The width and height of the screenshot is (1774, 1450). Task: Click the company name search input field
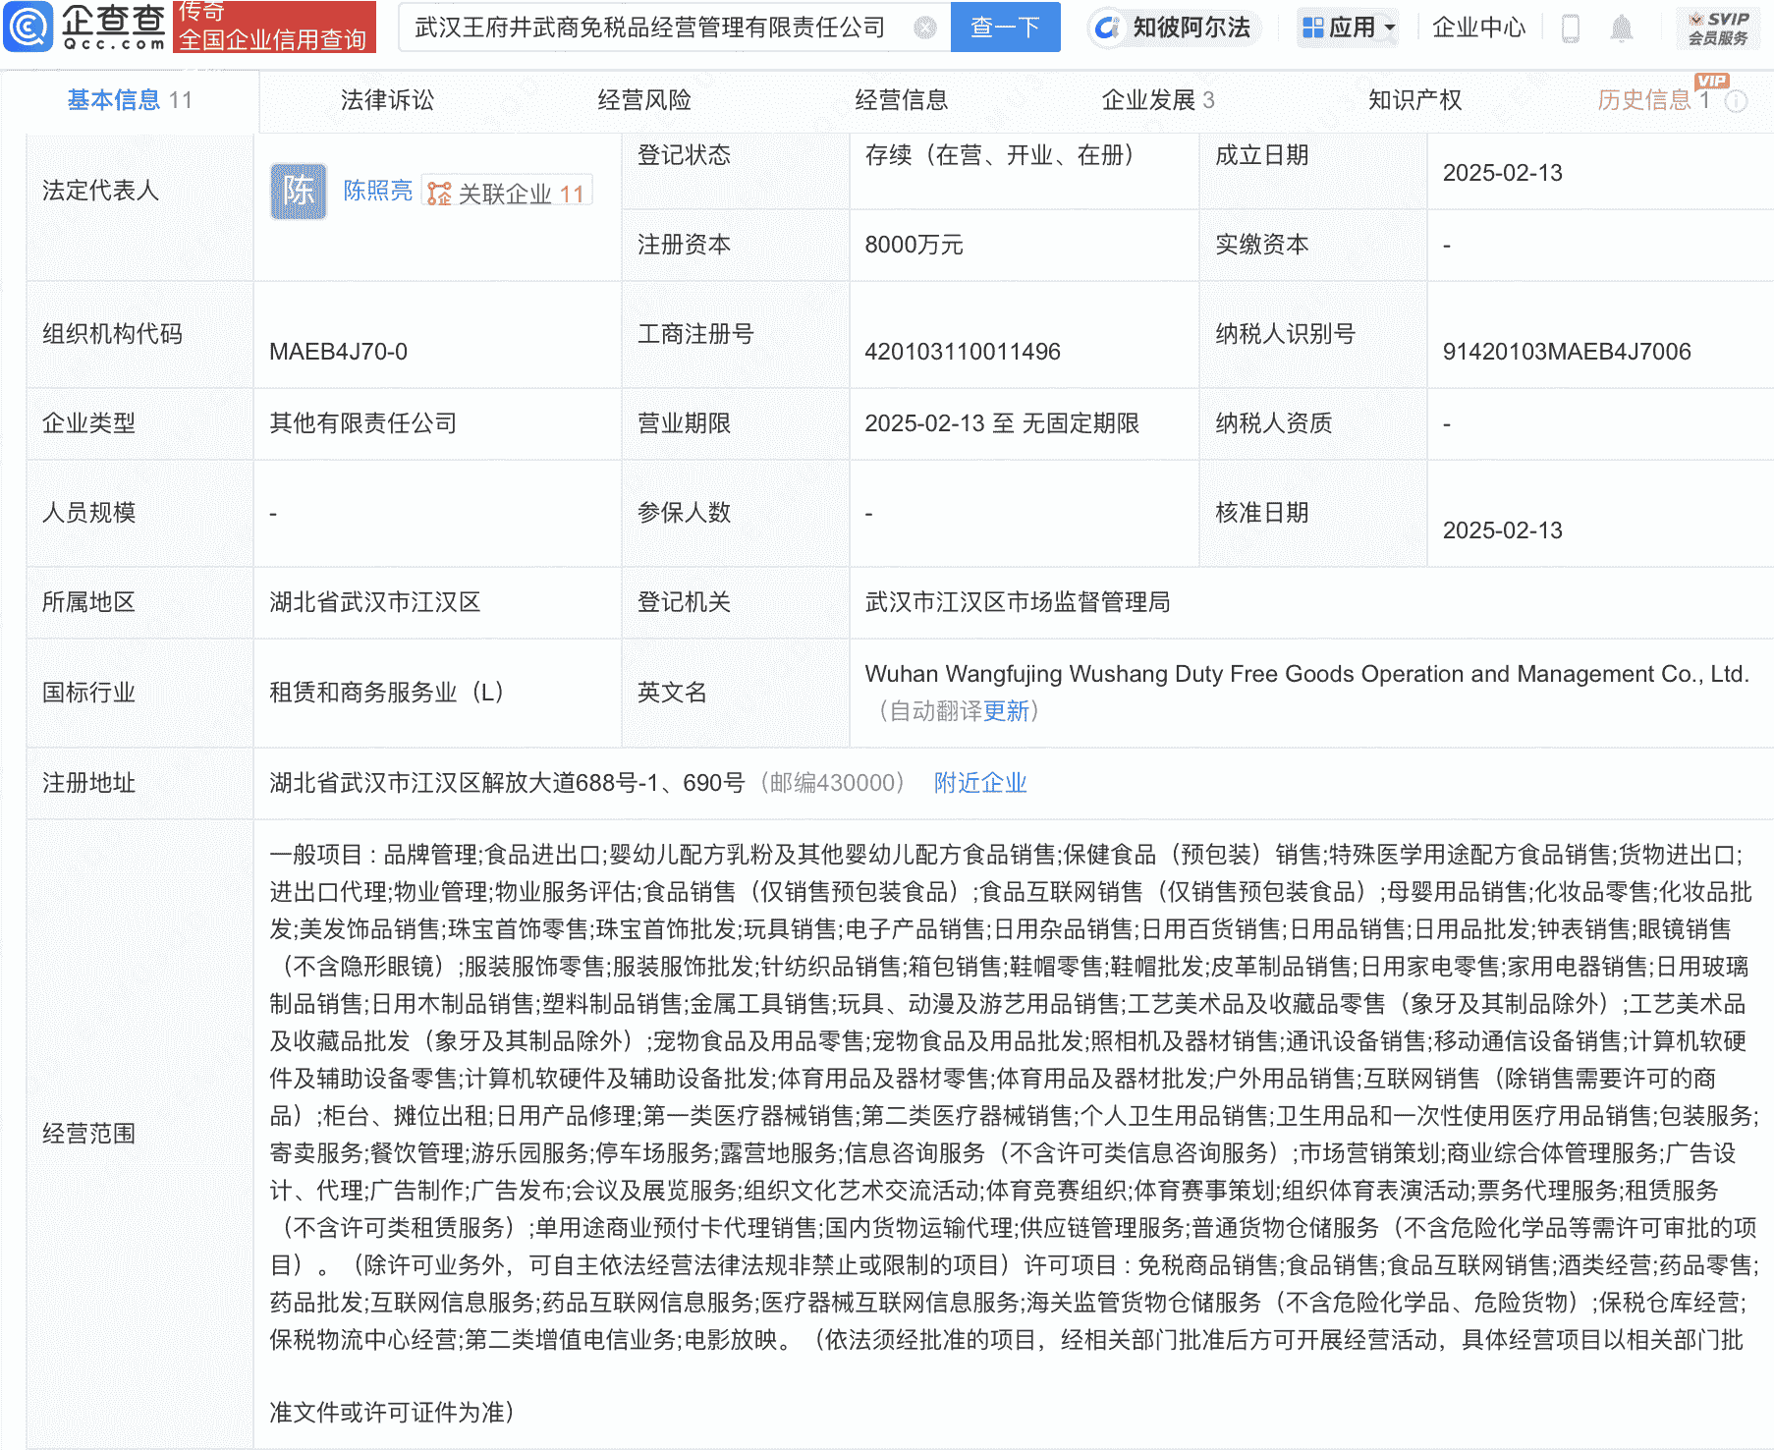pyautogui.click(x=648, y=28)
